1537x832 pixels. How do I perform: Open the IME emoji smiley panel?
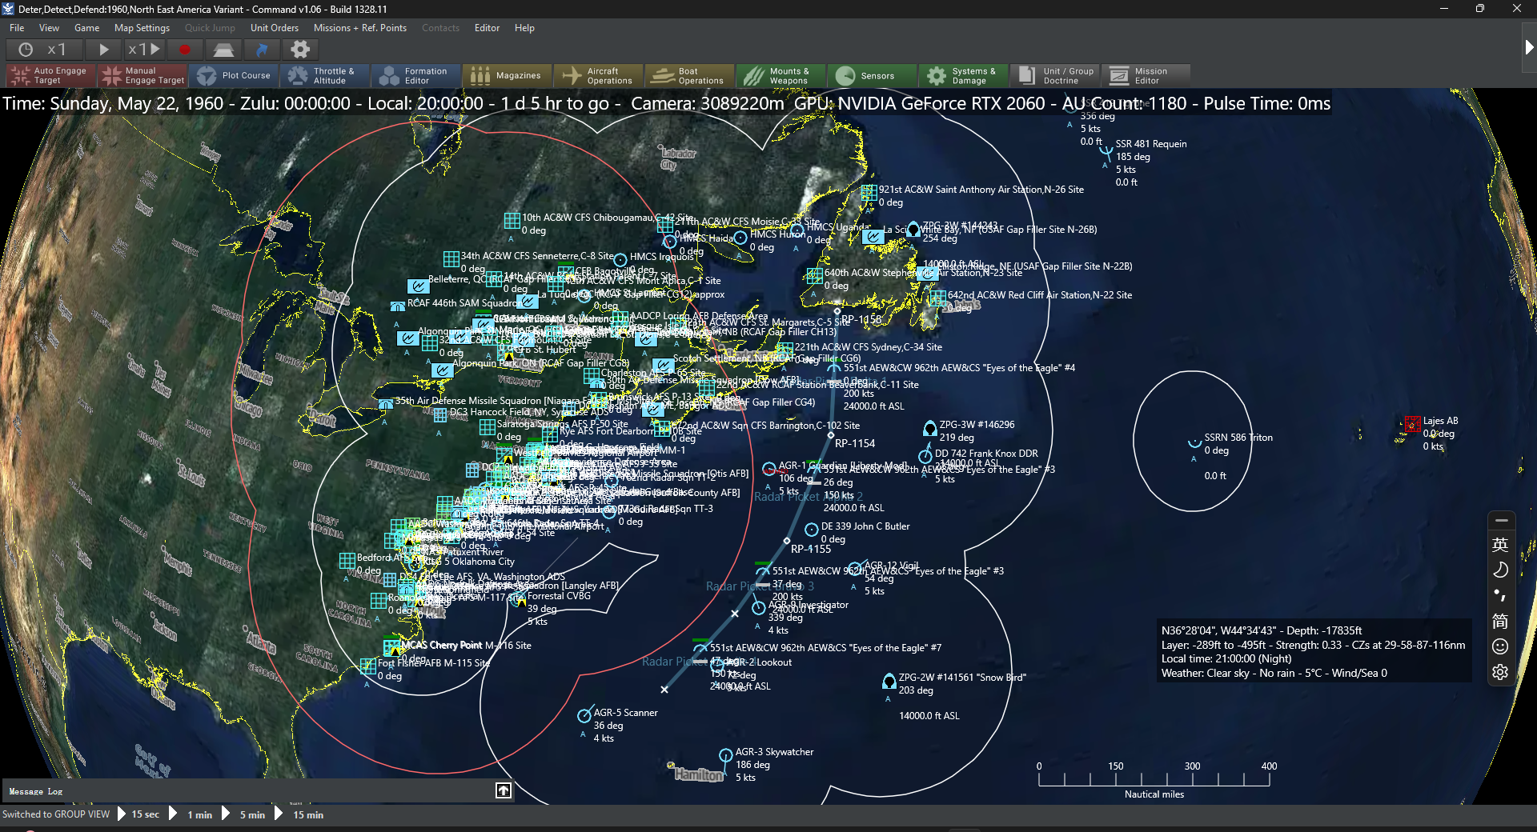pos(1500,646)
